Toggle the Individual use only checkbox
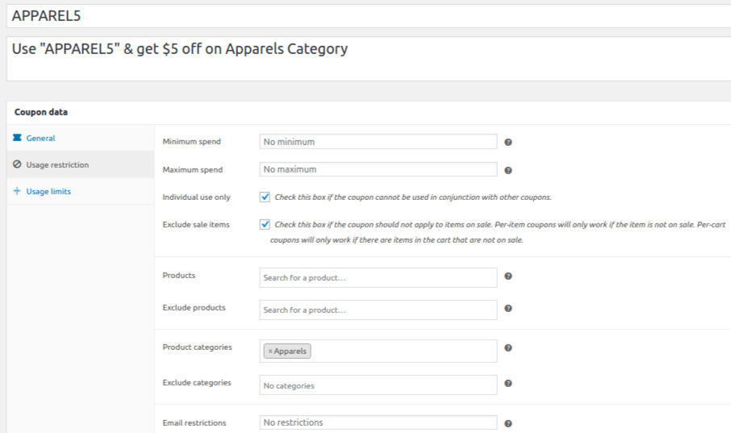 265,197
